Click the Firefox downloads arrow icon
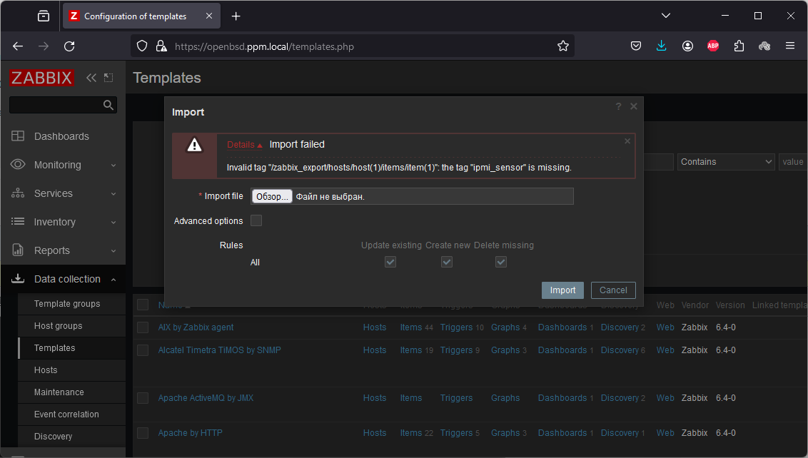Image resolution: width=808 pixels, height=458 pixels. [x=662, y=46]
